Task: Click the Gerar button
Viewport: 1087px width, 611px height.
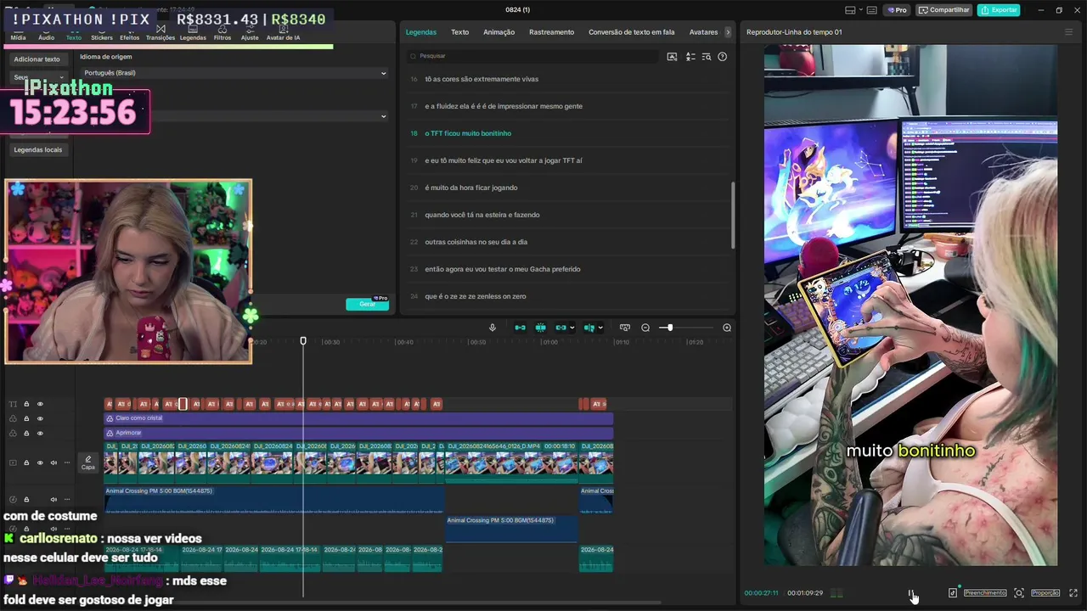Action: tap(367, 304)
